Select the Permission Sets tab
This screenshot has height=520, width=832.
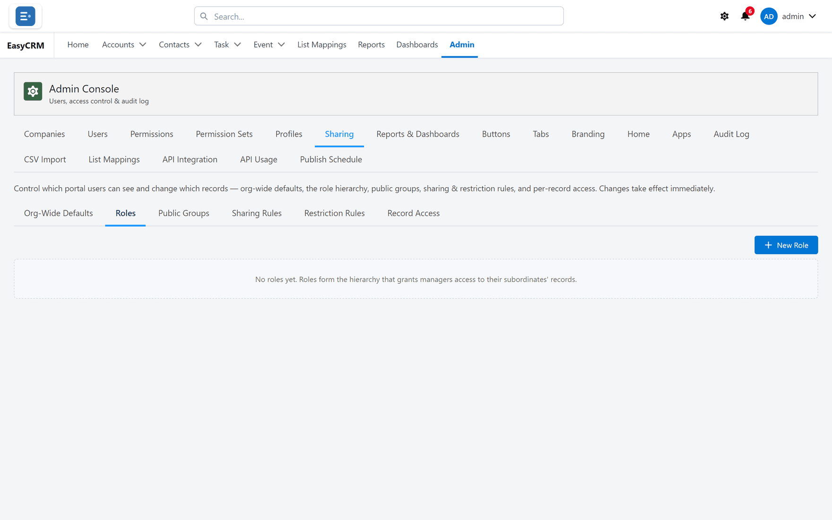pyautogui.click(x=224, y=134)
